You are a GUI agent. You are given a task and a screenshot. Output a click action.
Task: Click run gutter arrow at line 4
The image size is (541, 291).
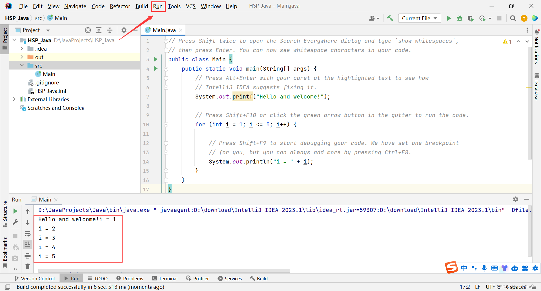point(156,69)
